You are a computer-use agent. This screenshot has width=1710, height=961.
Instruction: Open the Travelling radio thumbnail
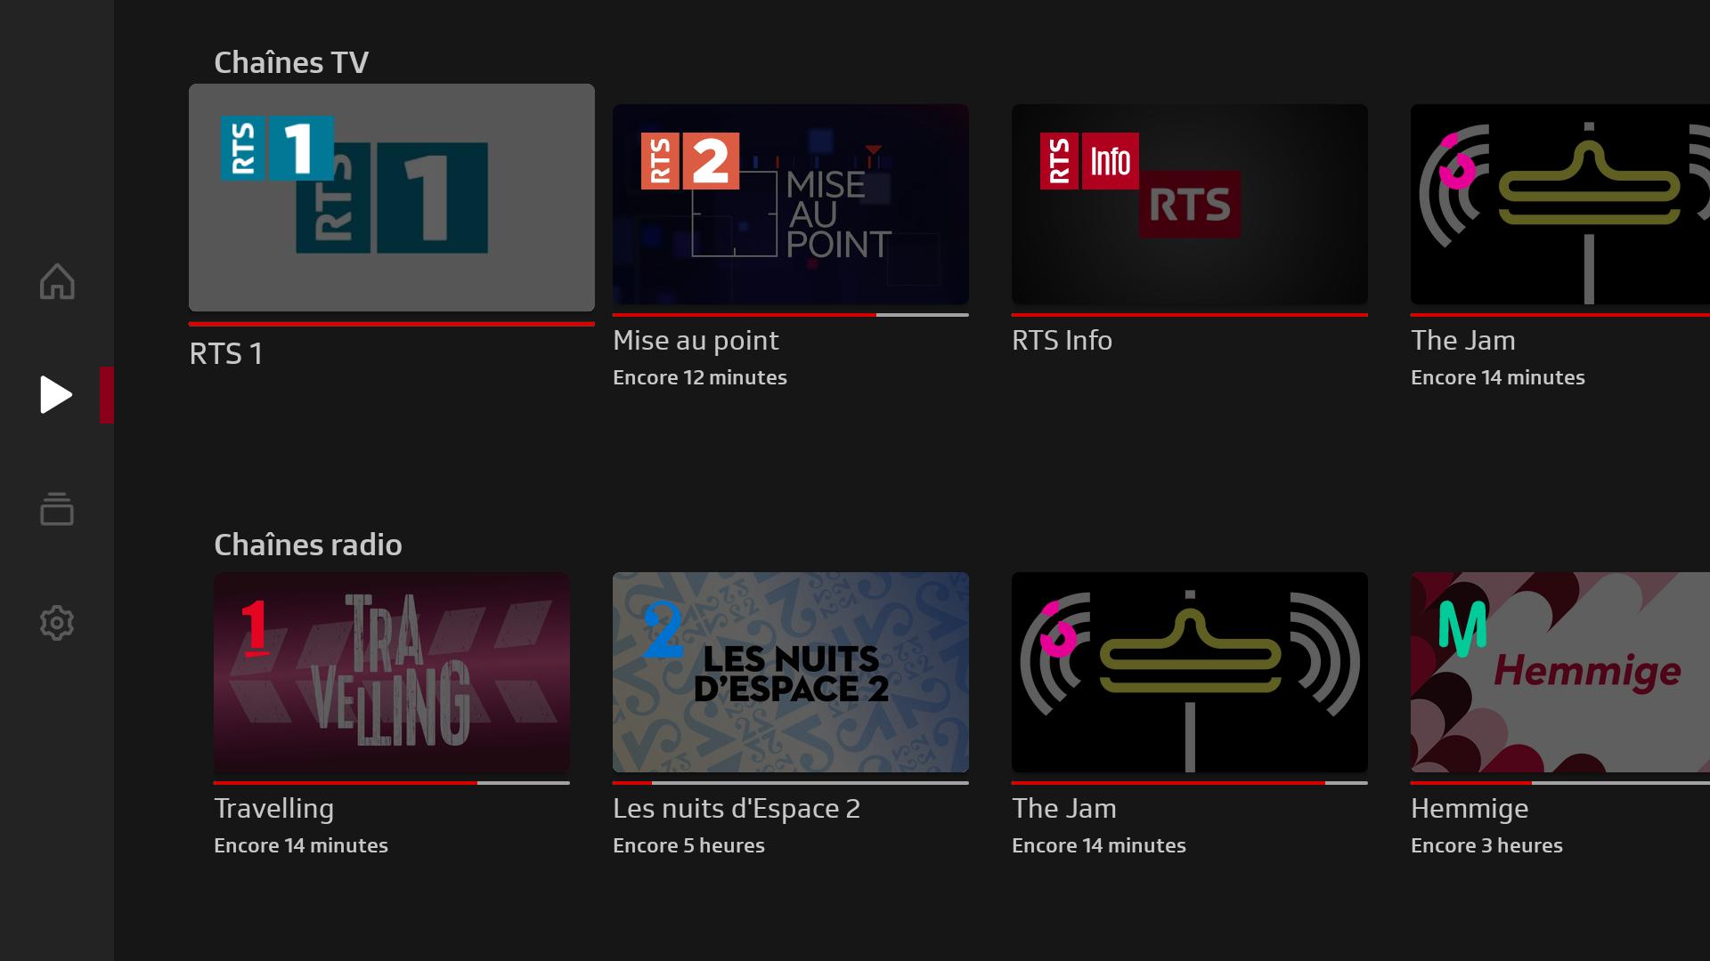392,672
